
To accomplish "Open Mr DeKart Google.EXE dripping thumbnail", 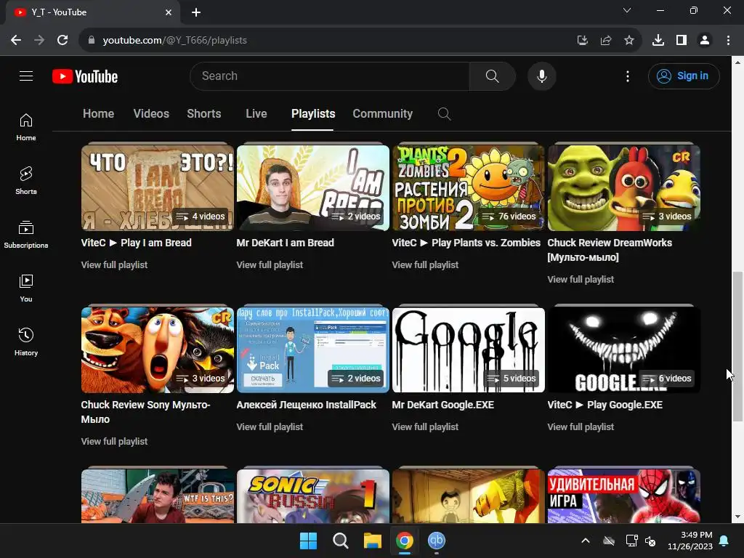I will pos(469,349).
